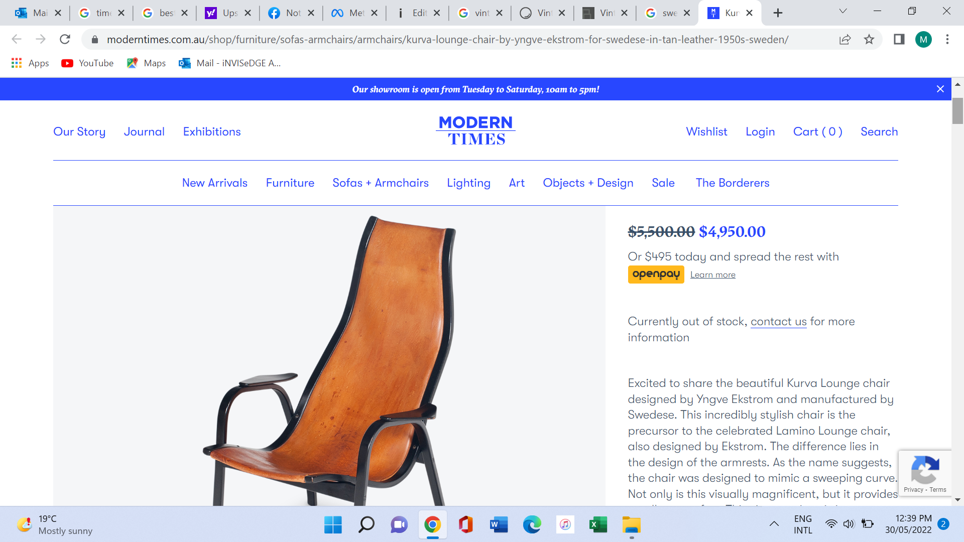The height and width of the screenshot is (542, 964).
Task: Open the Chrome three-dot menu
Action: [x=947, y=39]
